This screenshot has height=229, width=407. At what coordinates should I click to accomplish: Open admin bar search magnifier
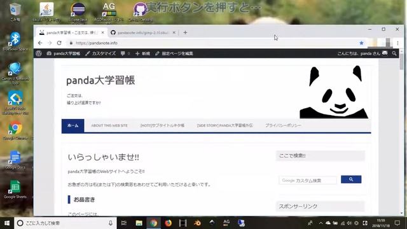click(394, 53)
